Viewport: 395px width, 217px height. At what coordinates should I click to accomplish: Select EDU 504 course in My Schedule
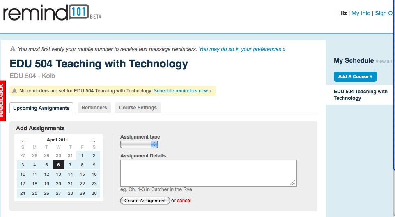coord(361,95)
